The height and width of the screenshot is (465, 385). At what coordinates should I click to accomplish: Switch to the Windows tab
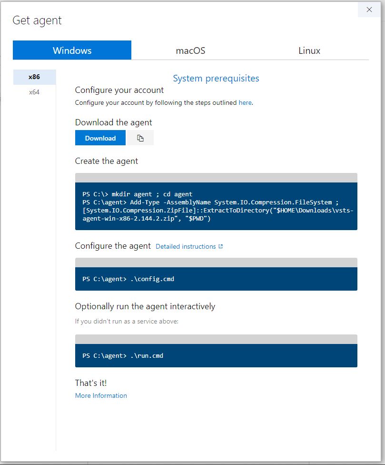pyautogui.click(x=72, y=50)
